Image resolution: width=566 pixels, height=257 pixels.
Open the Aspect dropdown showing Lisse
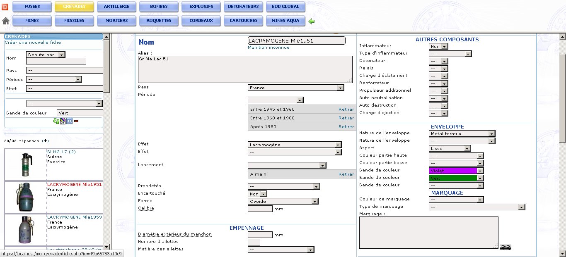[450, 149]
